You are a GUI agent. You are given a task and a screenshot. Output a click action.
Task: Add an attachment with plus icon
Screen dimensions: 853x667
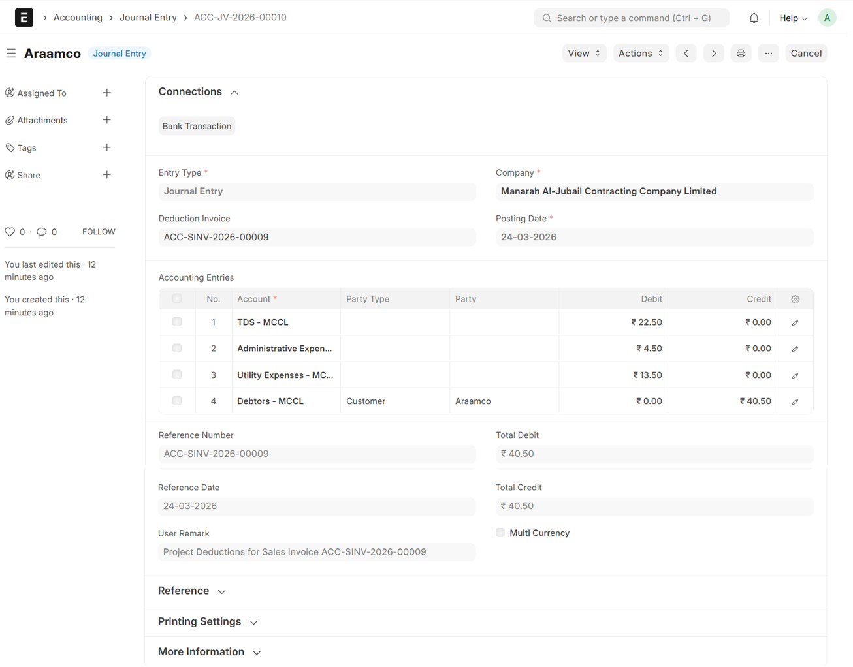pyautogui.click(x=107, y=120)
